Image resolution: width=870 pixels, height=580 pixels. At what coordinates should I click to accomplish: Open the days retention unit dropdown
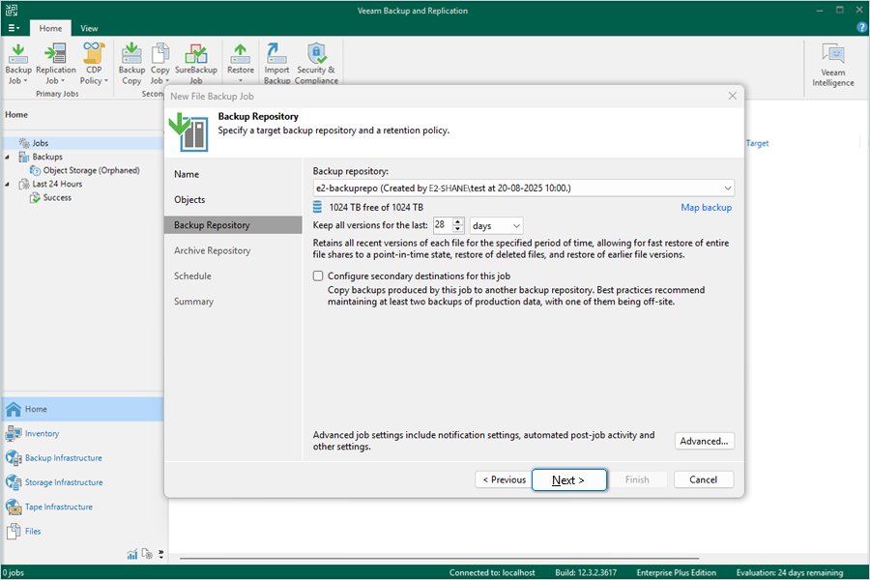pyautogui.click(x=496, y=225)
